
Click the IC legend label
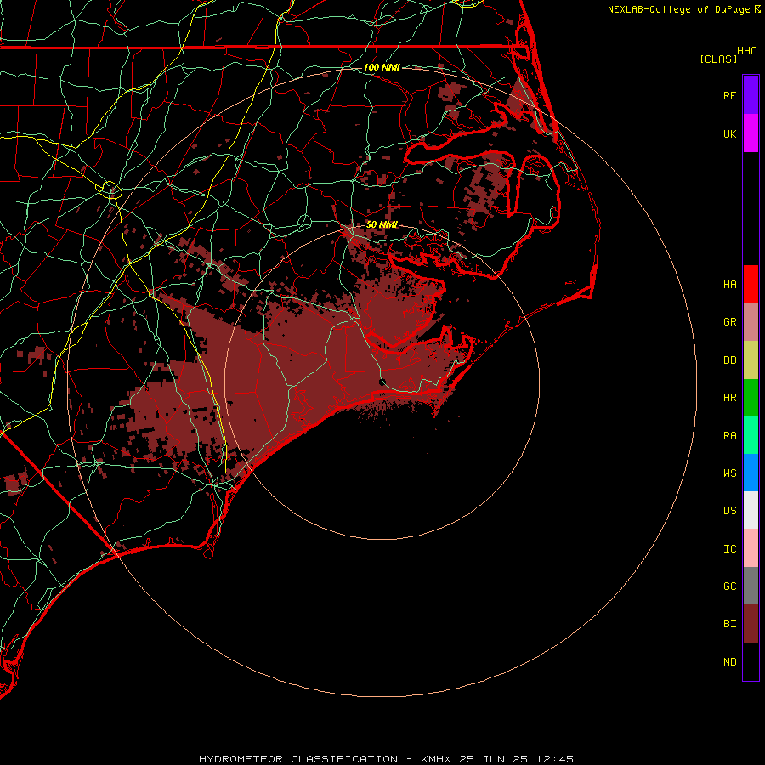coord(729,549)
